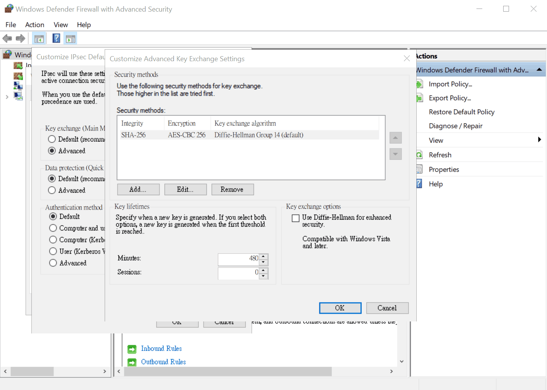This screenshot has width=547, height=390.
Task: Move security method down with arrow button
Action: pyautogui.click(x=395, y=154)
